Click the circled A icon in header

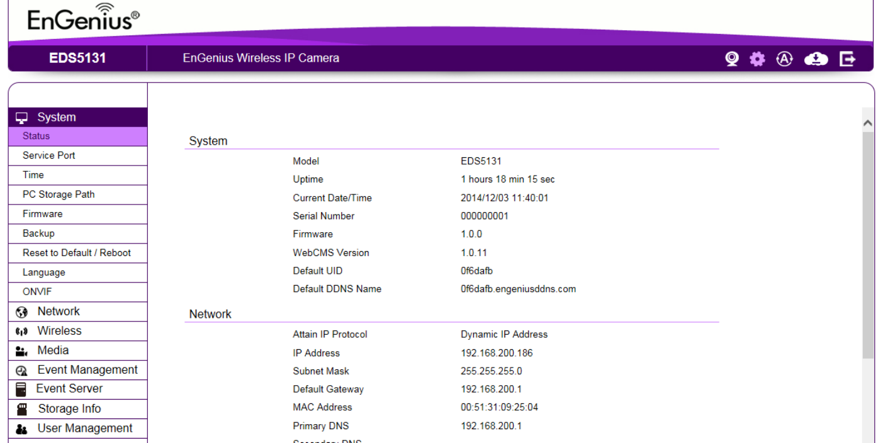[x=784, y=59]
